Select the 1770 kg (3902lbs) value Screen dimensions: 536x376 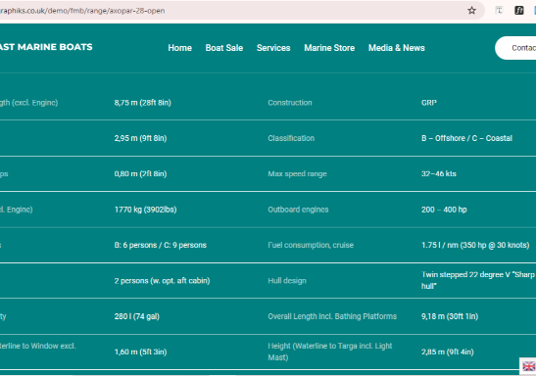tap(146, 210)
